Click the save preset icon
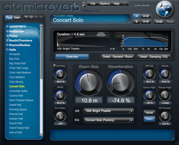The width and height of the screenshot is (179, 145). [x=31, y=18]
